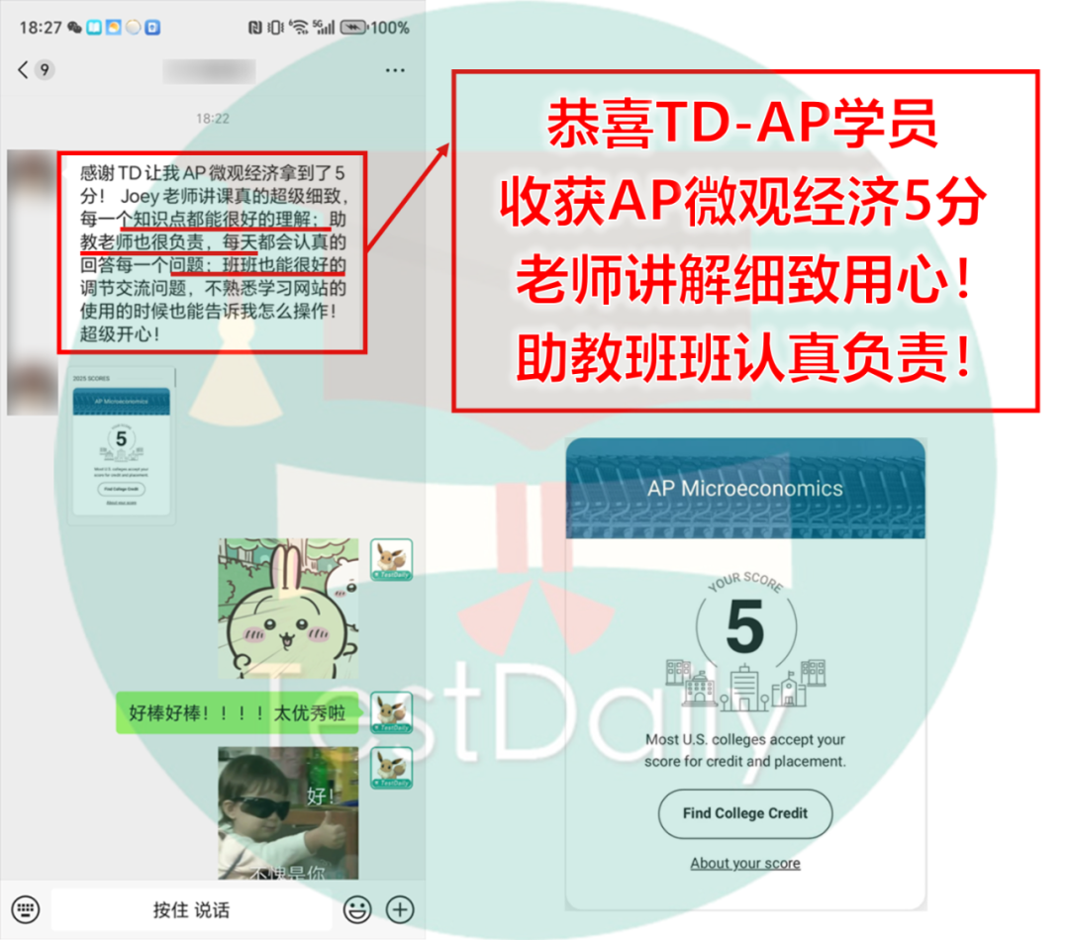This screenshot has height=940, width=1069.
Task: Tap the blurred contact name in header
Action: 209,71
